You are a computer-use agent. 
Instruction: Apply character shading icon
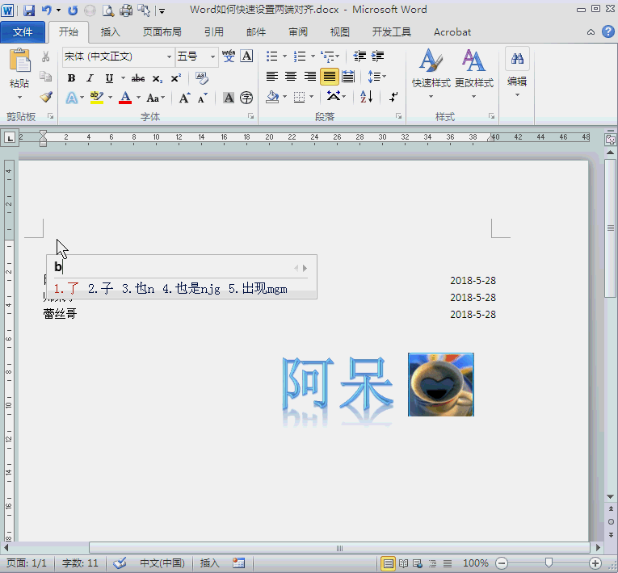click(229, 98)
